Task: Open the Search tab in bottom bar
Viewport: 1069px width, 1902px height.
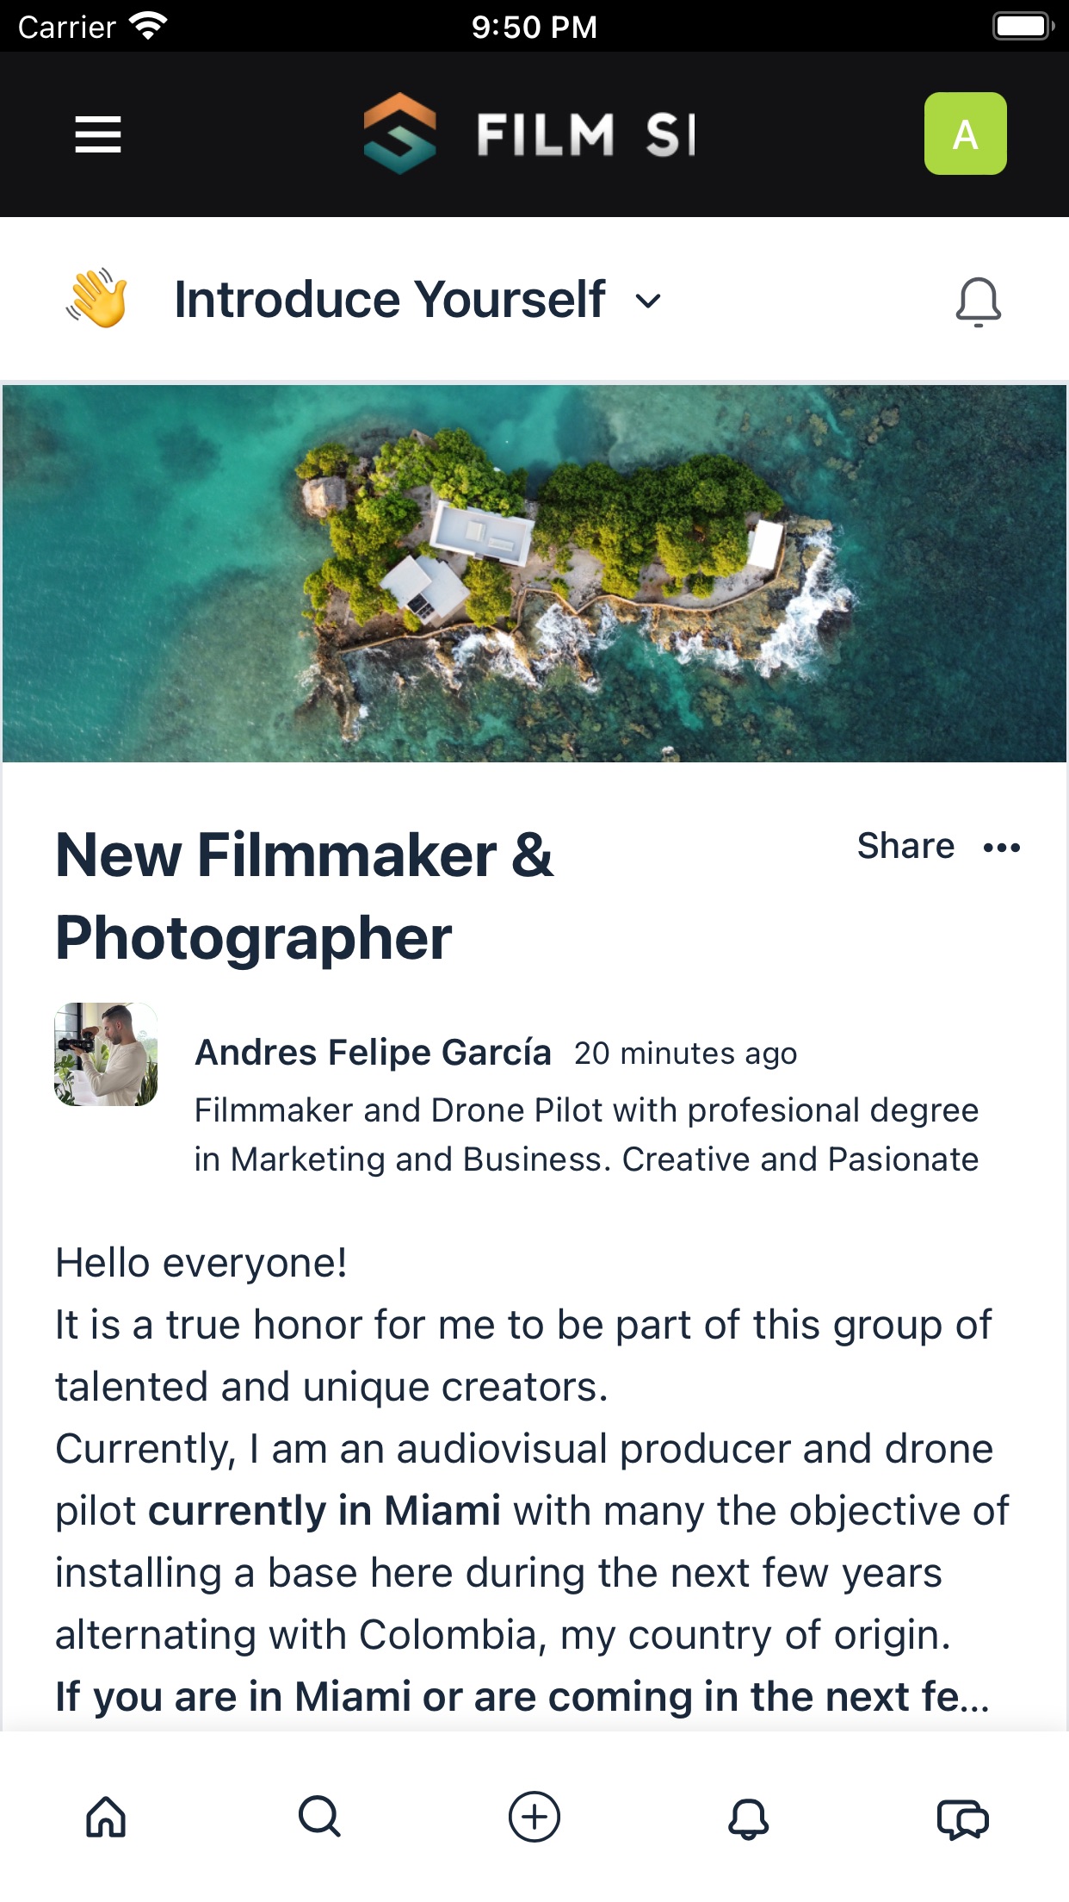Action: click(320, 1818)
